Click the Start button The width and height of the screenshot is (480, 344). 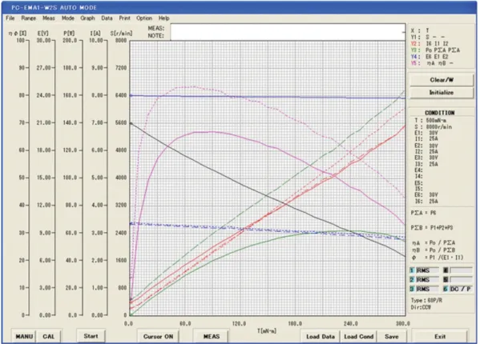click(x=91, y=336)
